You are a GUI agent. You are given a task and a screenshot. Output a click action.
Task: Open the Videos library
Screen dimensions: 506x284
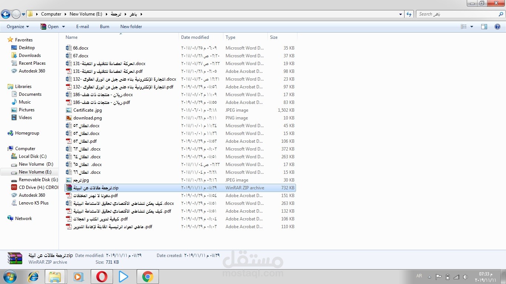26,118
